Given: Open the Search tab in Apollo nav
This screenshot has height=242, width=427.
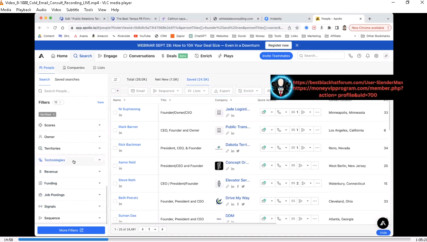Looking at the screenshot, I should pos(83,56).
